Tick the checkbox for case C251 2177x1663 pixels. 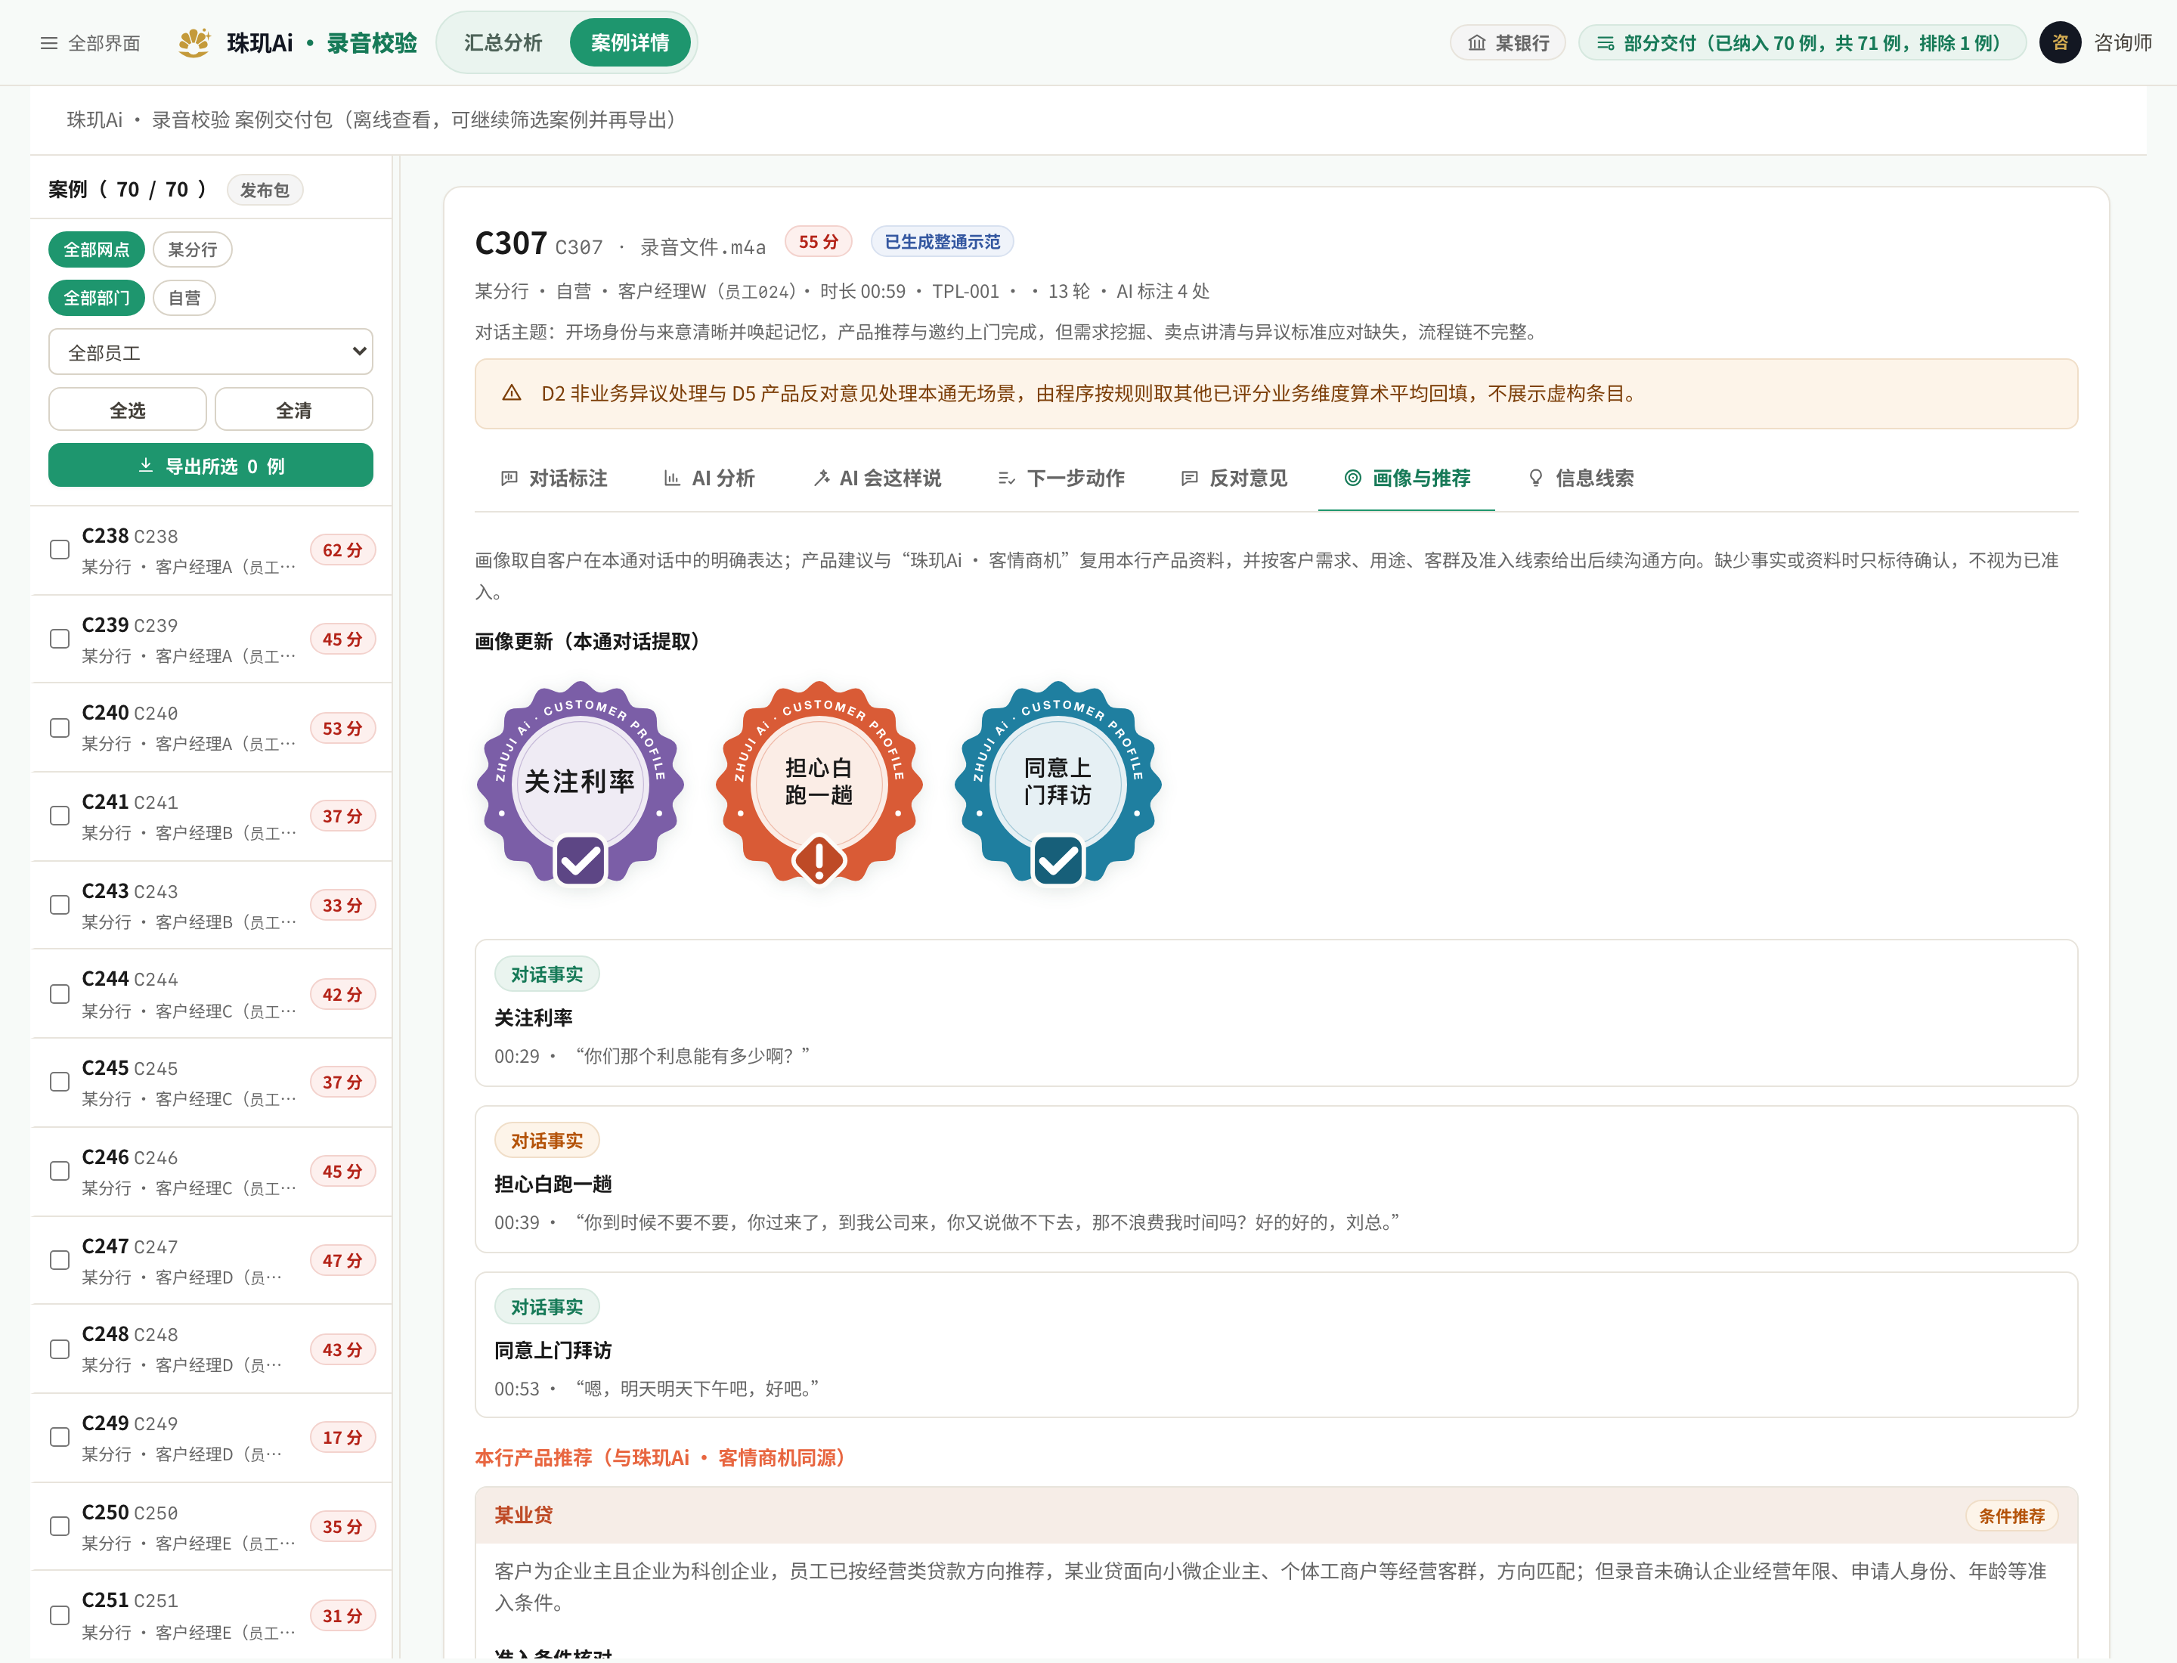click(60, 1615)
